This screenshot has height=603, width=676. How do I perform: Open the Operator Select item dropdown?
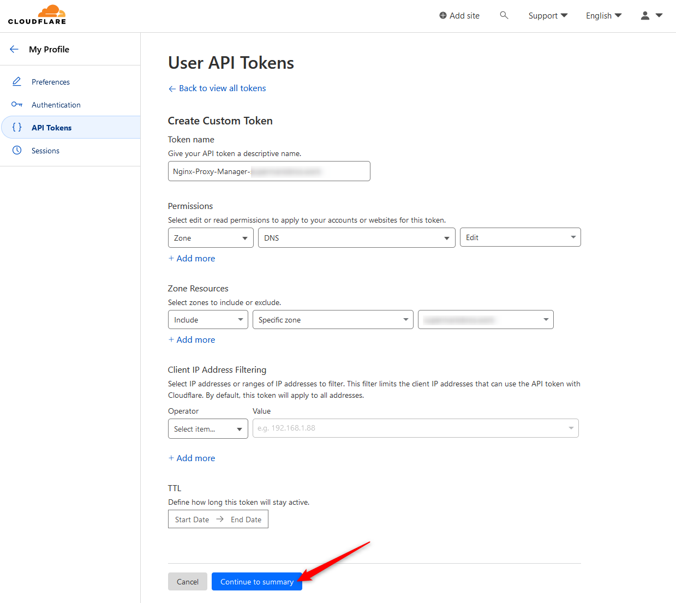(208, 429)
